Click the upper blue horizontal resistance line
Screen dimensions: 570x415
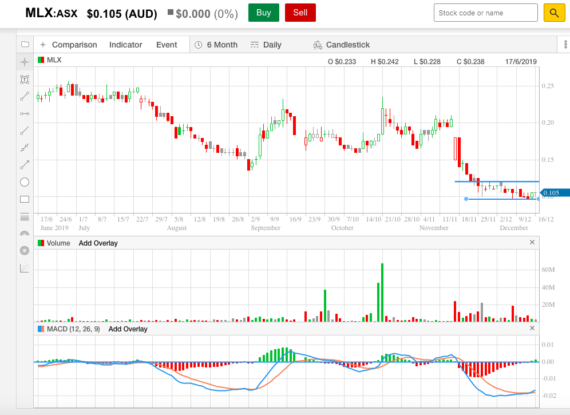pos(497,181)
